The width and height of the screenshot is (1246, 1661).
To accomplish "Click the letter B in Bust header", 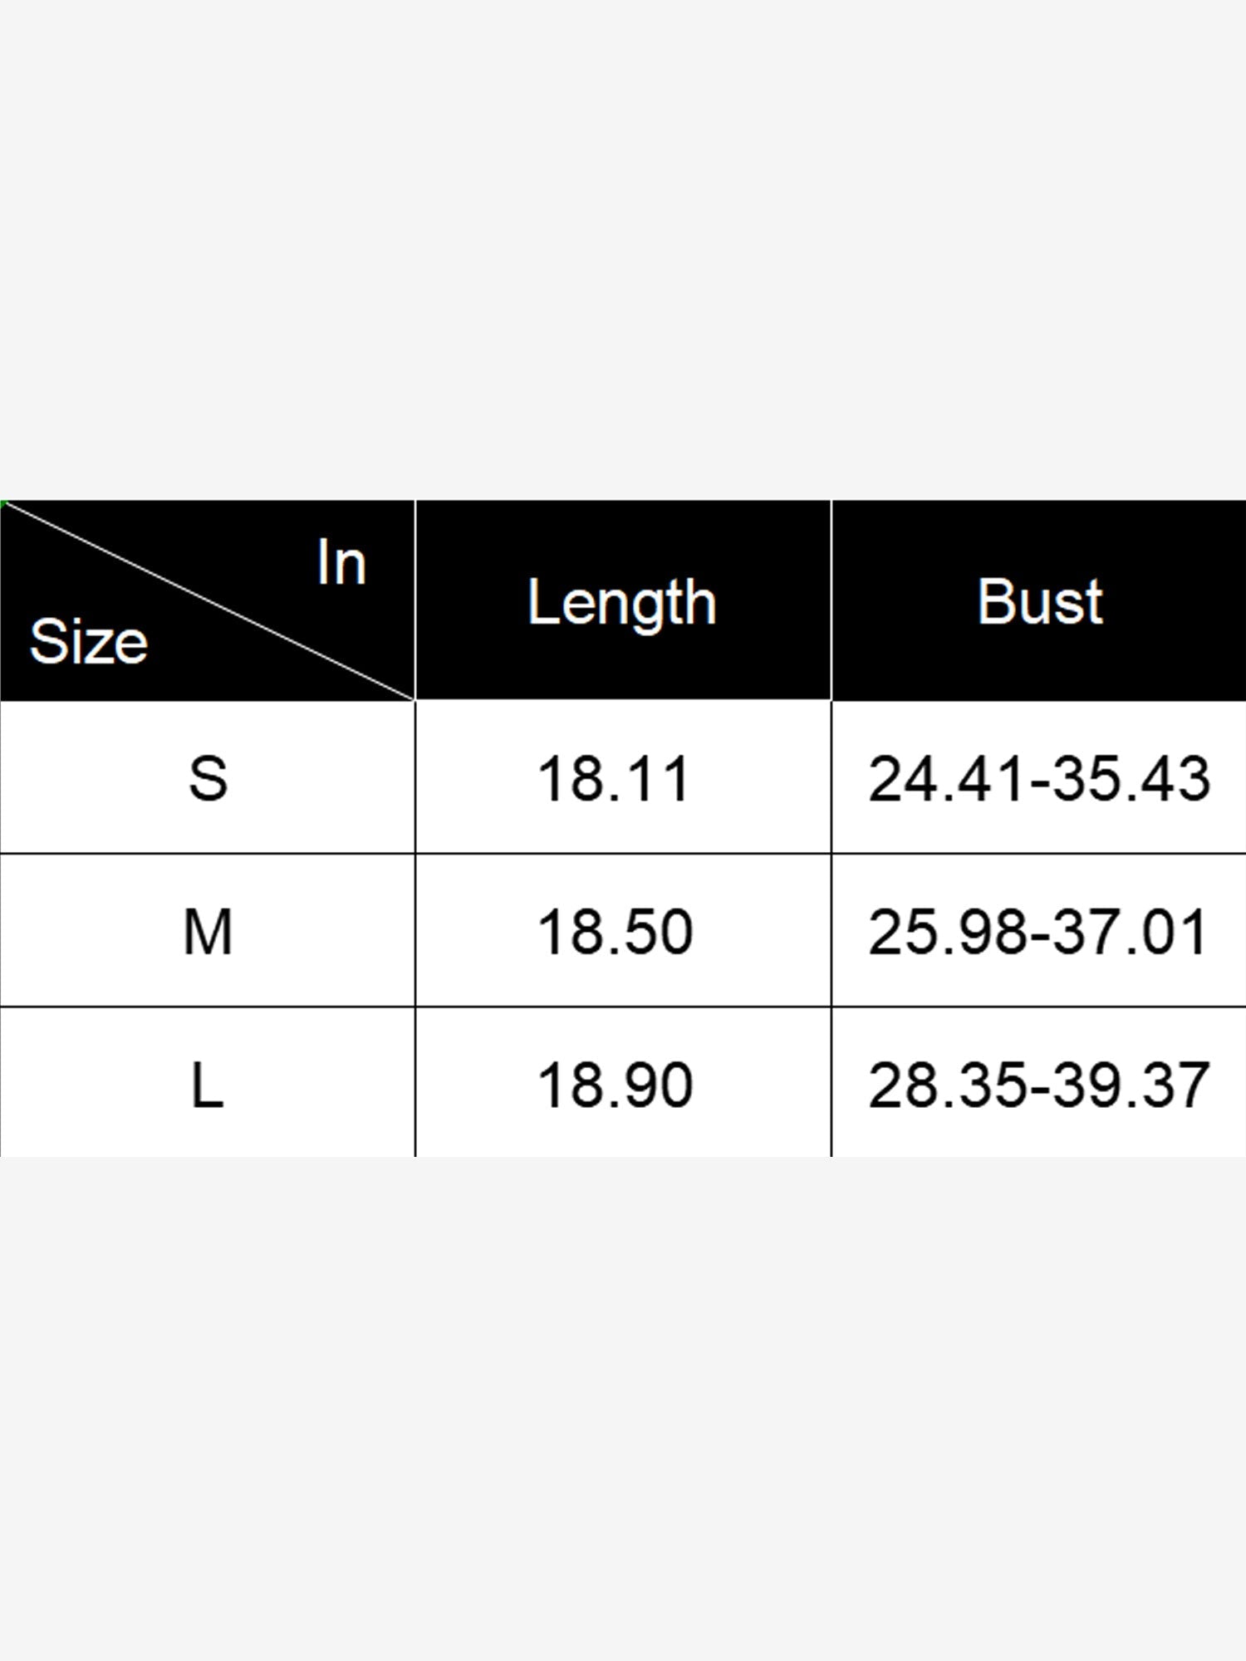I will pos(995,600).
